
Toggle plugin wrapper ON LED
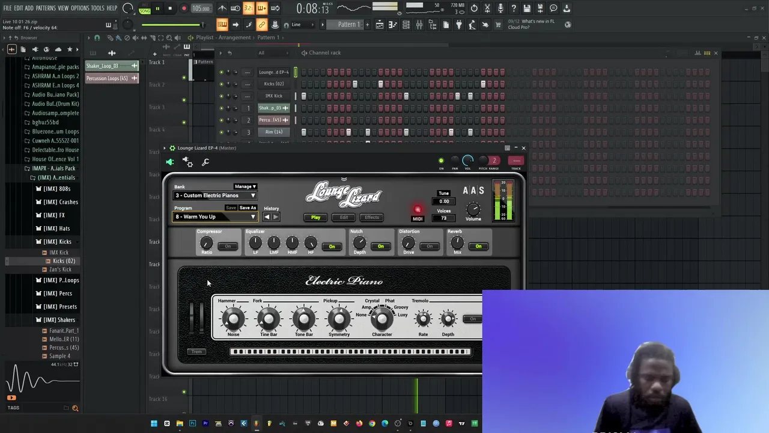[x=441, y=161]
